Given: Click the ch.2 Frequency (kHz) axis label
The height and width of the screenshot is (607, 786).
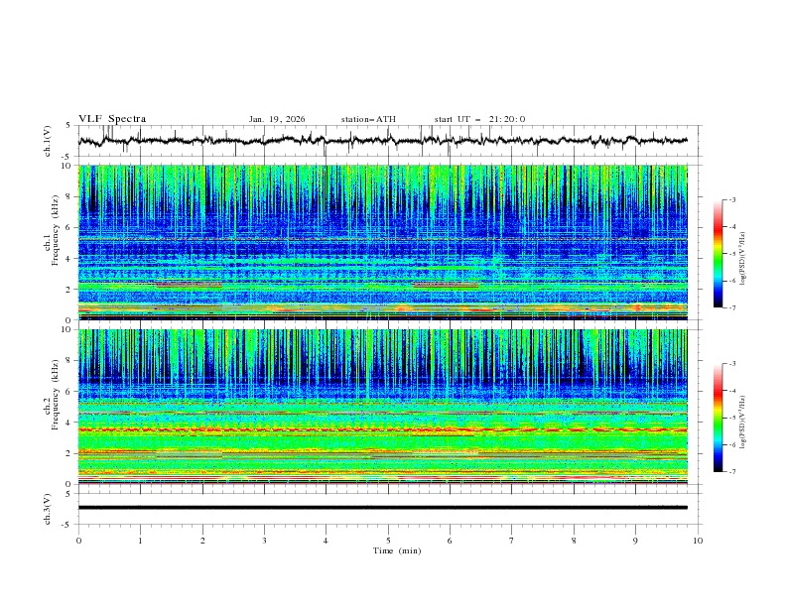Looking at the screenshot, I should point(56,396).
